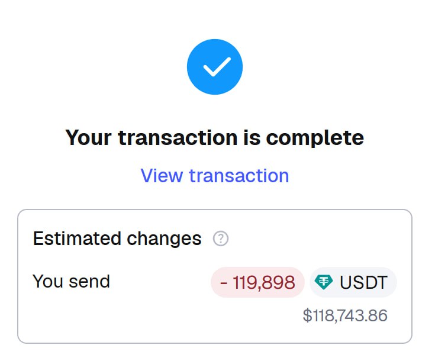Viewport: 435px width, 358px height.
Task: Click the 'Estimated changes' title
Action: (117, 238)
